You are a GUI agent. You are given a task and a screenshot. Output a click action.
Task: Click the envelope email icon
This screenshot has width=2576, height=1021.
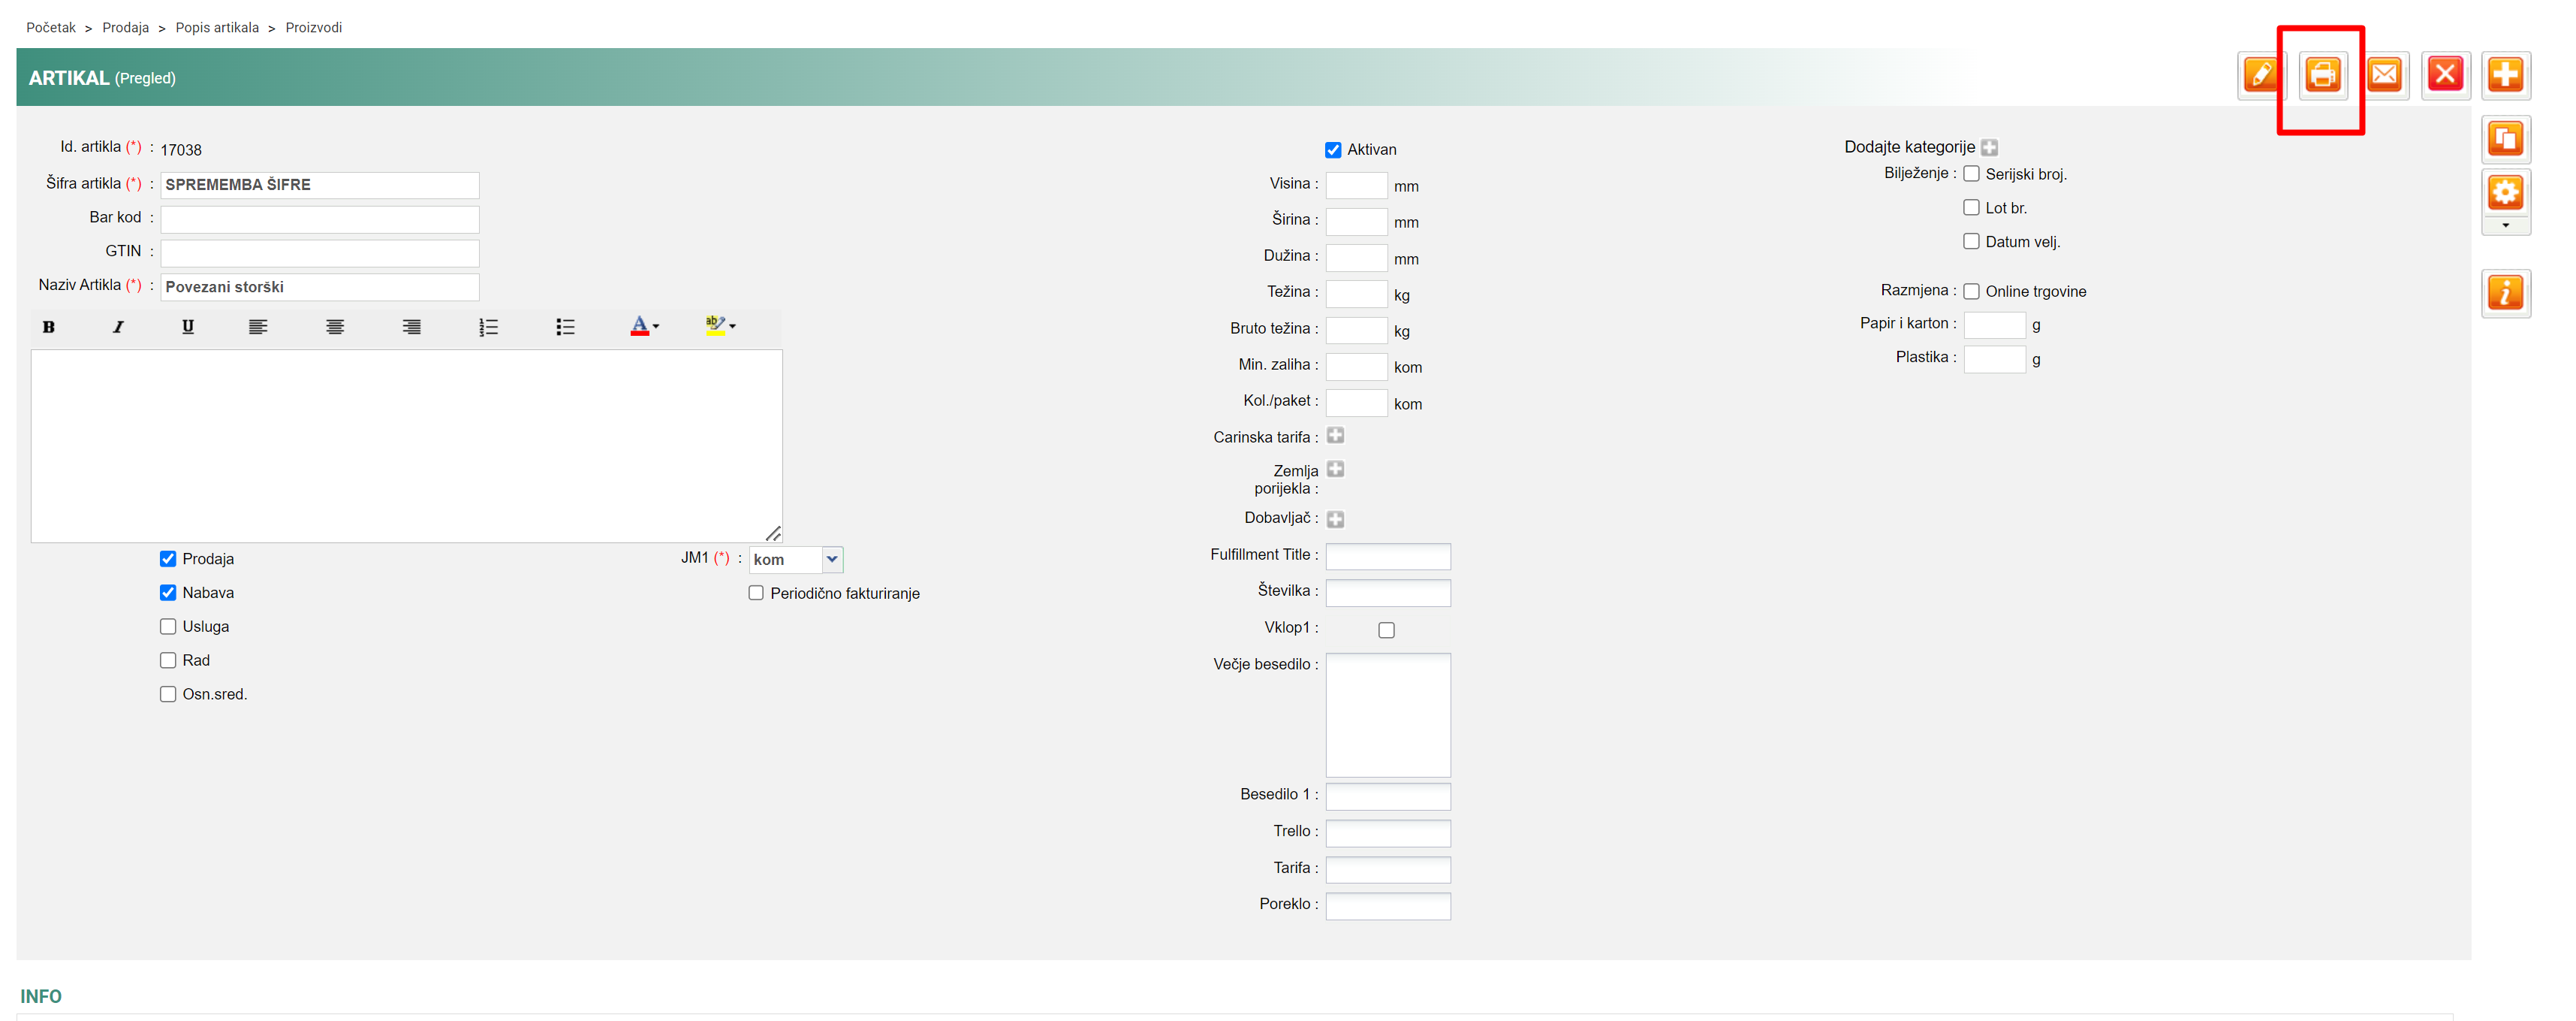tap(2384, 75)
